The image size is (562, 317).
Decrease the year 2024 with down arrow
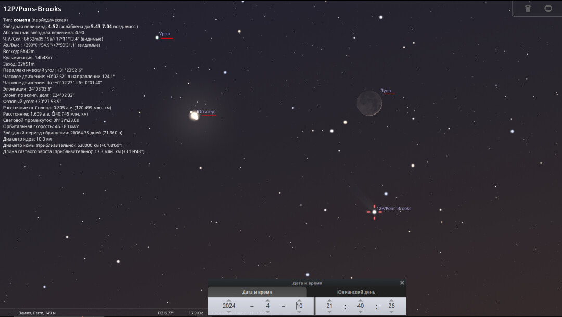tap(229, 312)
